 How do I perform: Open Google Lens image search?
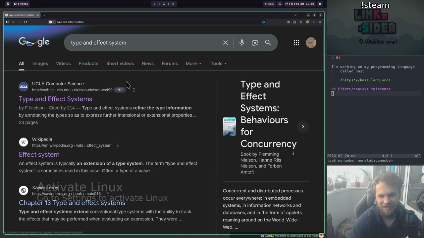tap(255, 43)
